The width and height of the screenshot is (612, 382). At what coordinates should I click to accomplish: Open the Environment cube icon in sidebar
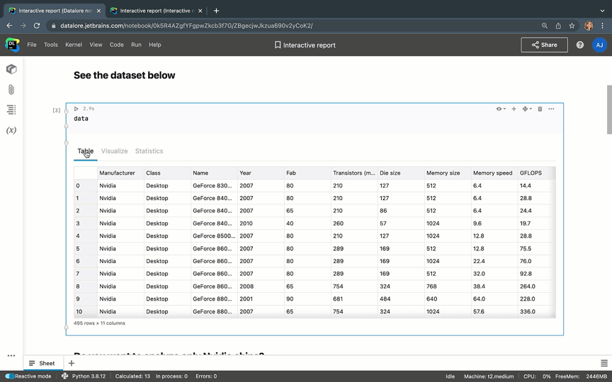(11, 69)
